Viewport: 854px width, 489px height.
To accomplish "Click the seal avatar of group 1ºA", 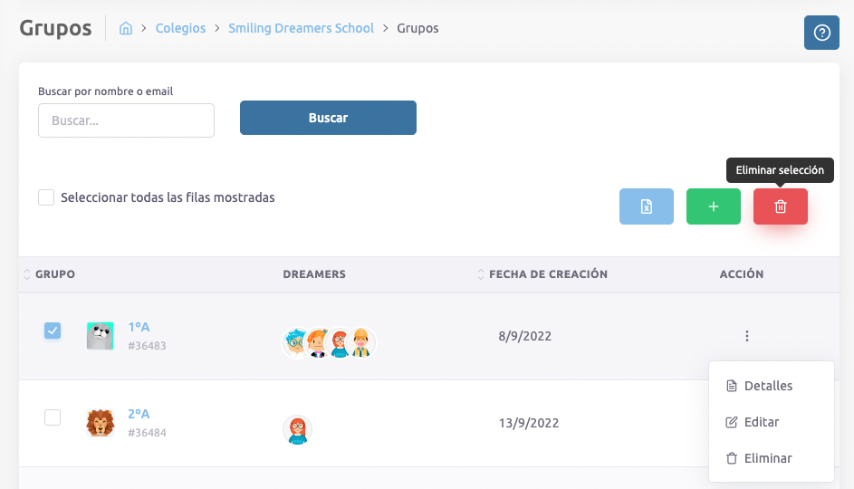I will point(101,336).
